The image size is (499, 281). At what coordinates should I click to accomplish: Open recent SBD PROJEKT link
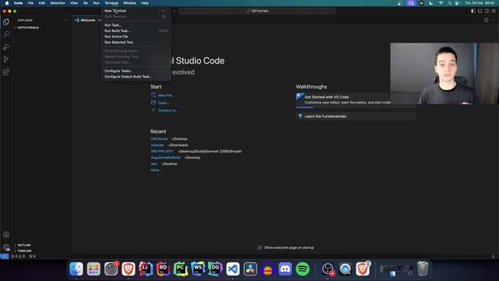(x=162, y=151)
